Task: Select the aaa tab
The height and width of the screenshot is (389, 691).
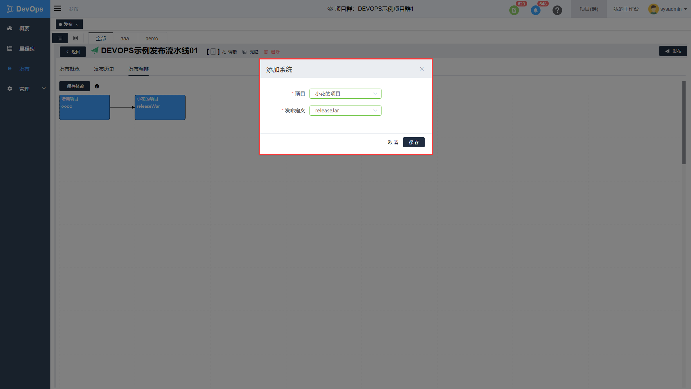Action: click(125, 38)
